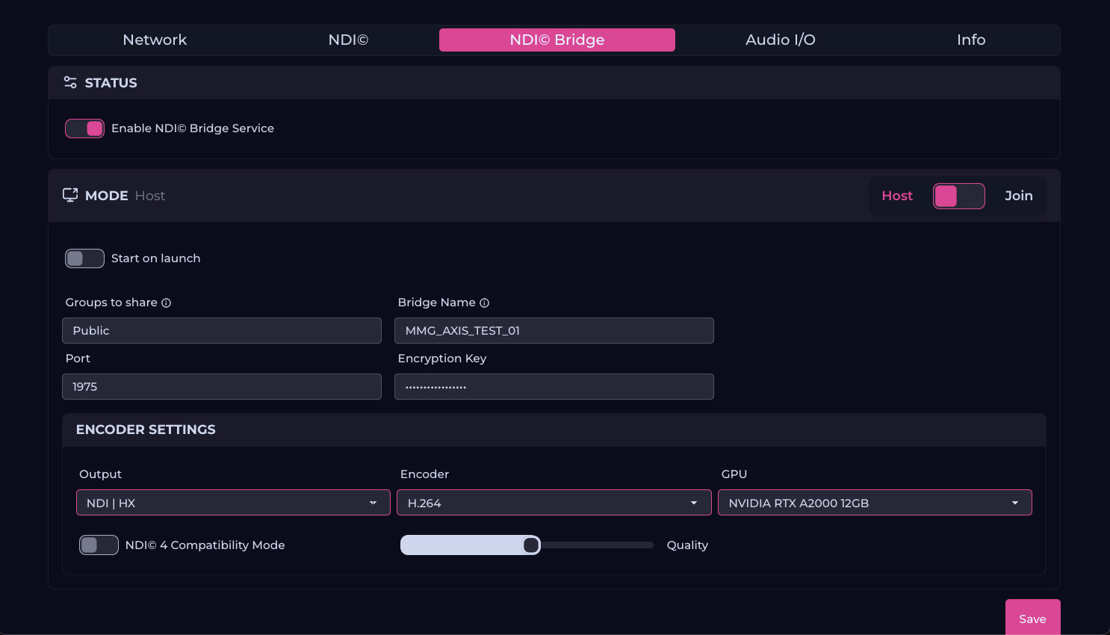Screen dimensions: 1110x635
Task: Click the Mode monitor icon
Action: pyautogui.click(x=70, y=196)
